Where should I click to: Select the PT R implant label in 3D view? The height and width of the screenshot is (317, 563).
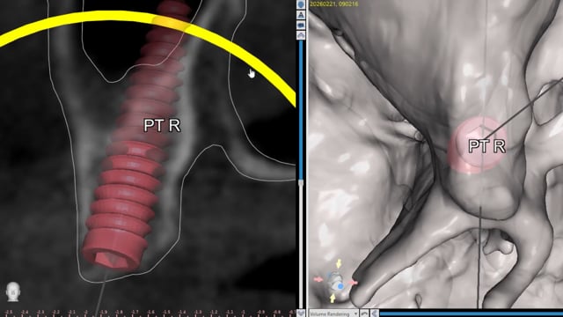coord(486,146)
